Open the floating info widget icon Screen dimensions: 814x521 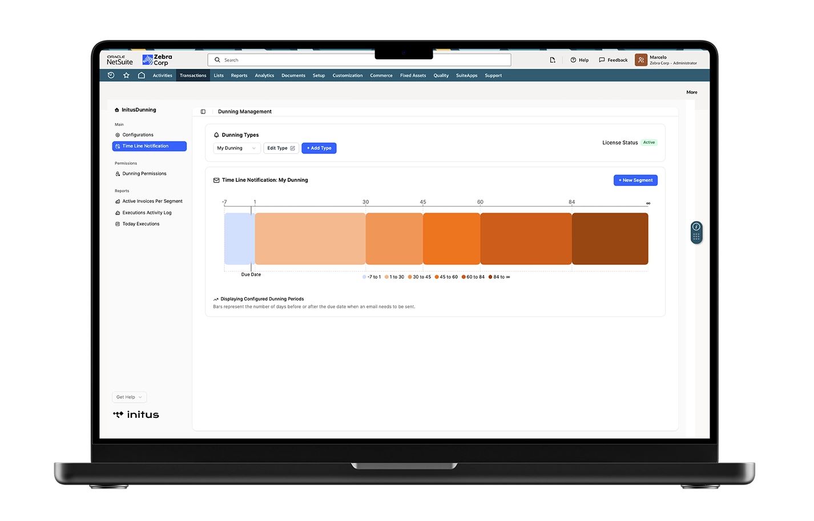[x=696, y=227]
